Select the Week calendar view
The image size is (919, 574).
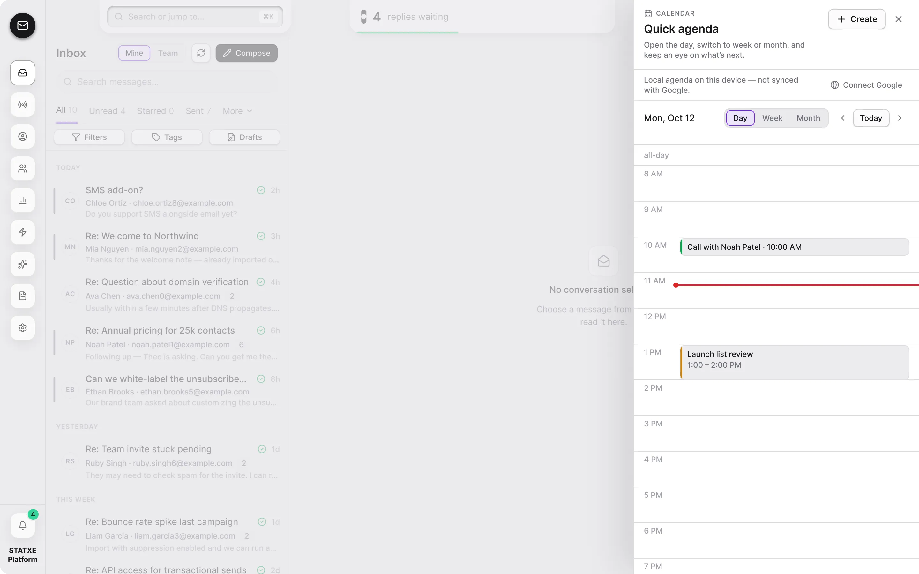click(772, 118)
